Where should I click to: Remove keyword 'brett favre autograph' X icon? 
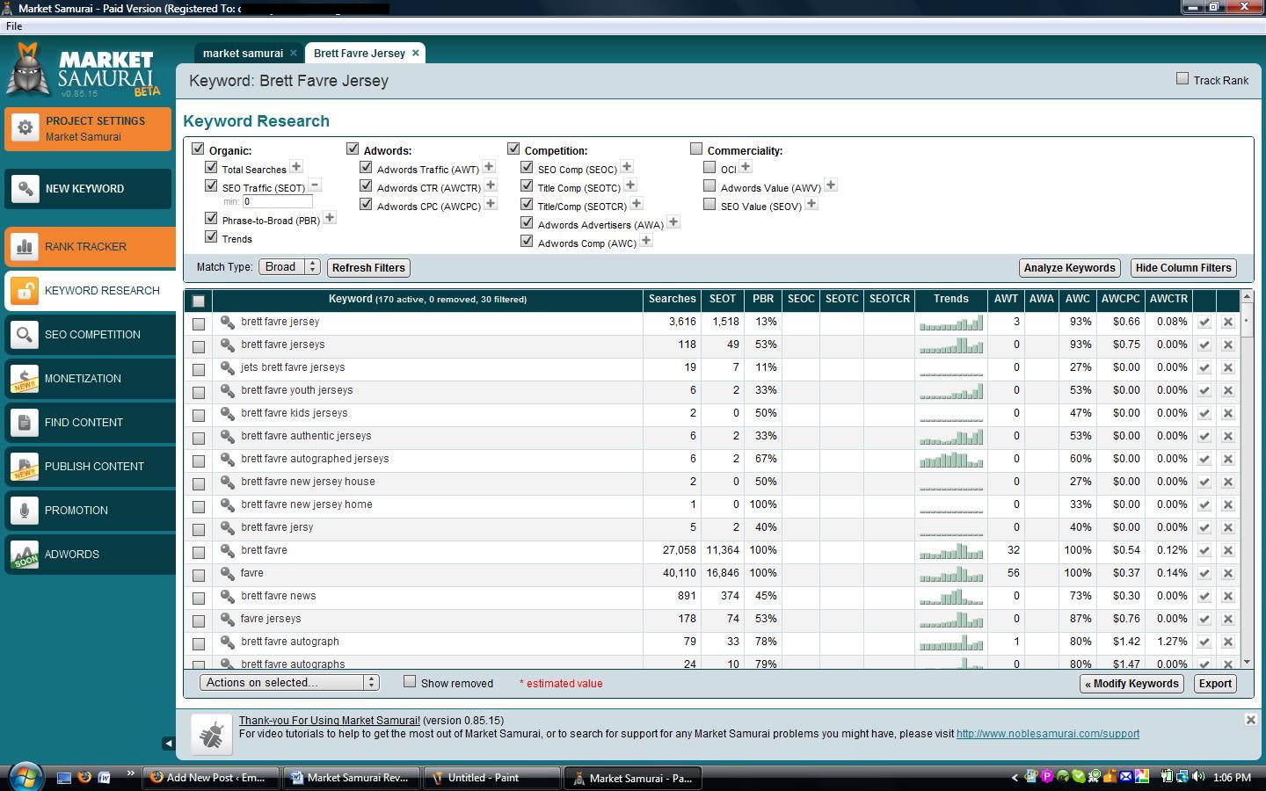(x=1228, y=642)
